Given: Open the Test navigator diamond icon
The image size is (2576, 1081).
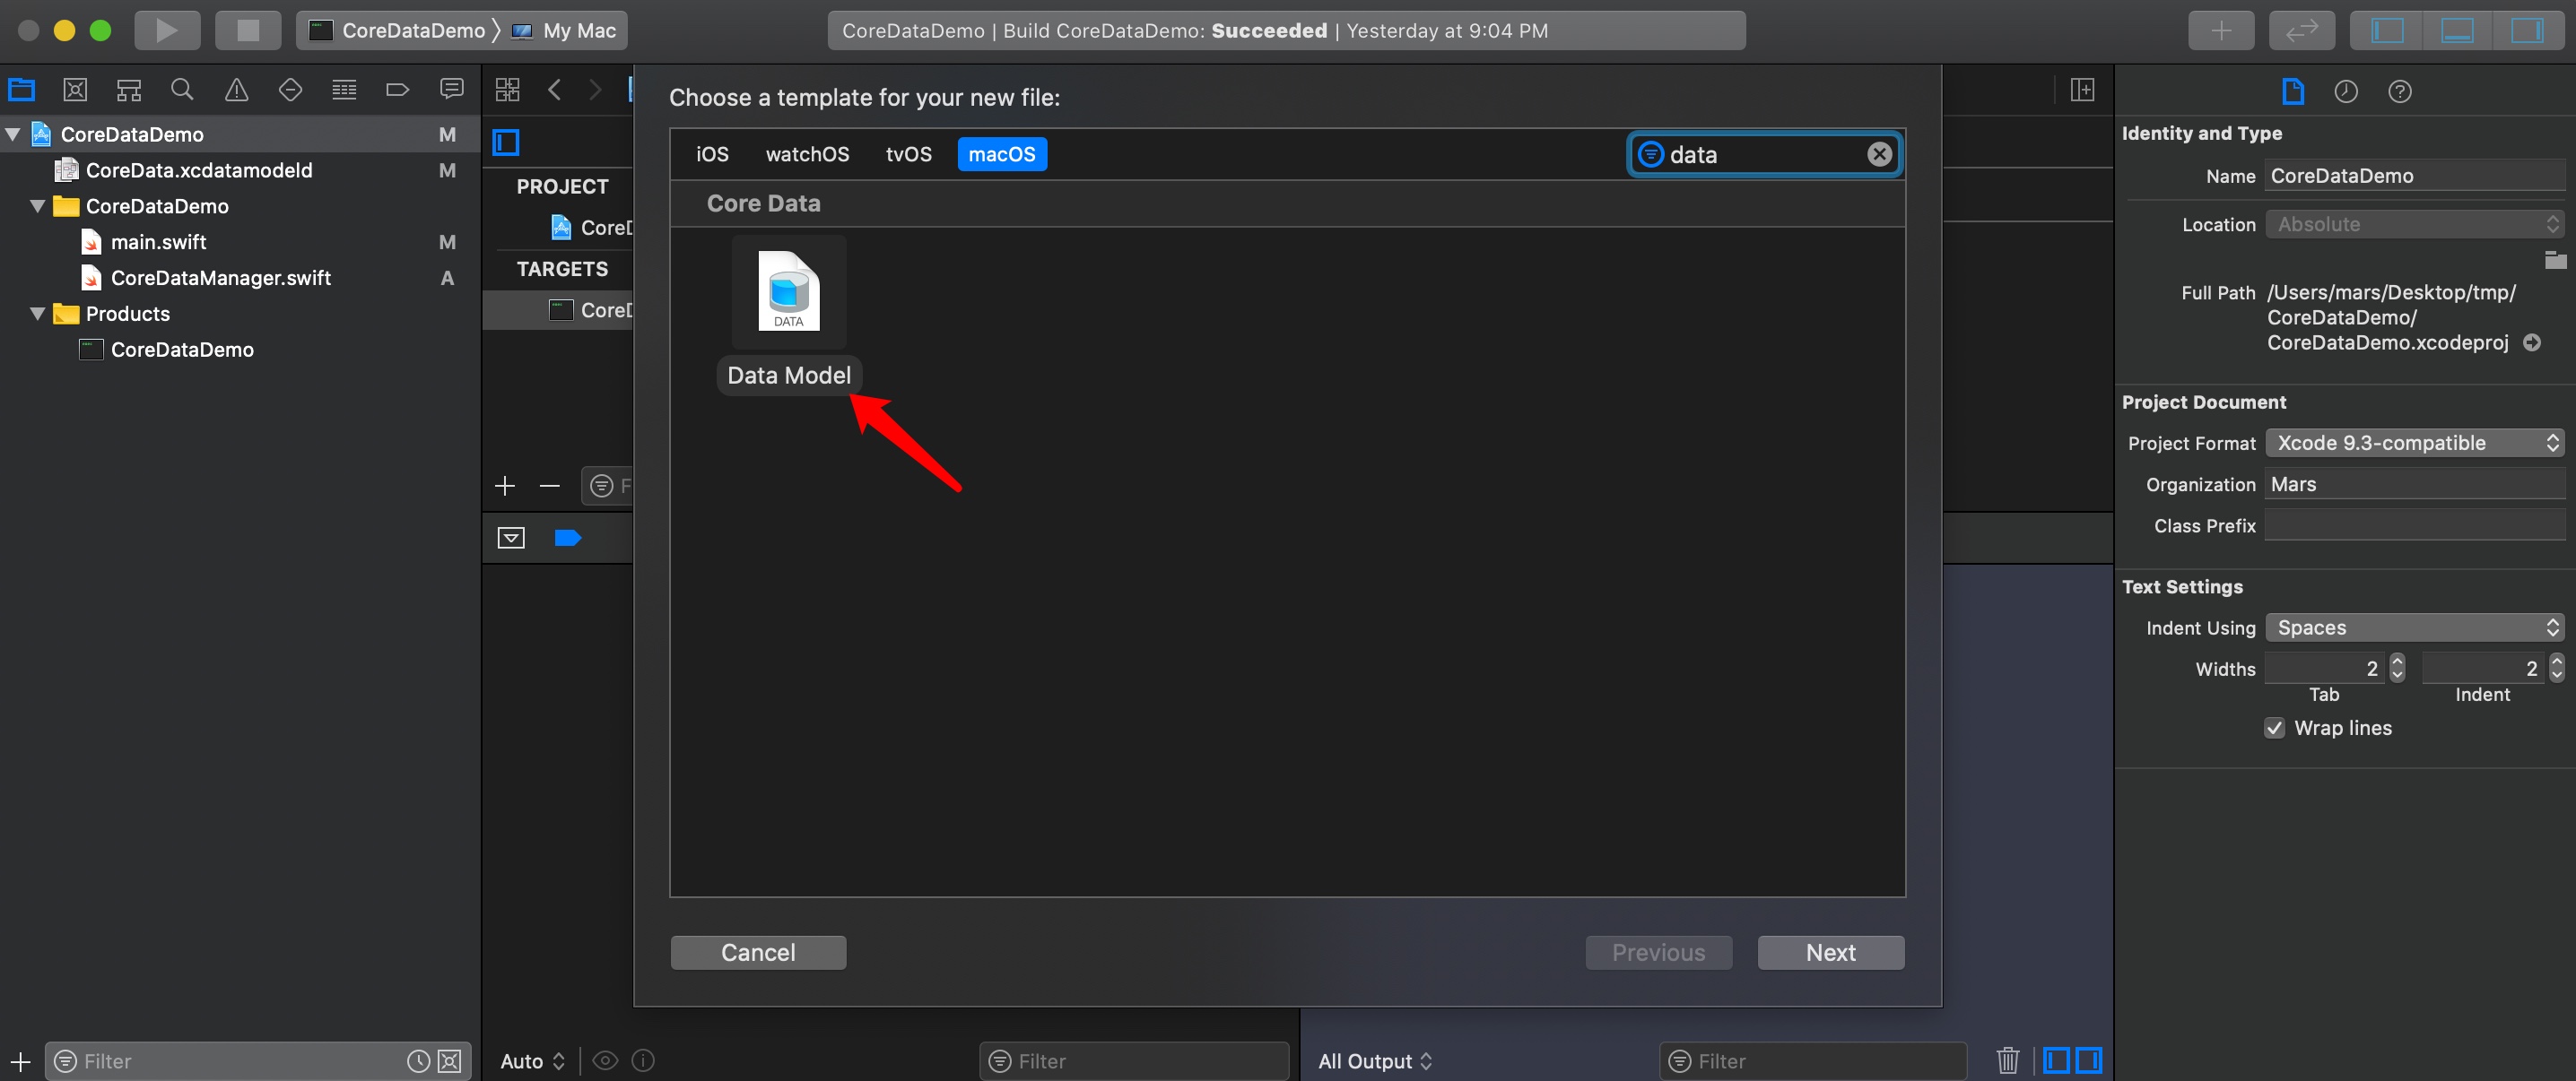Looking at the screenshot, I should pos(290,90).
